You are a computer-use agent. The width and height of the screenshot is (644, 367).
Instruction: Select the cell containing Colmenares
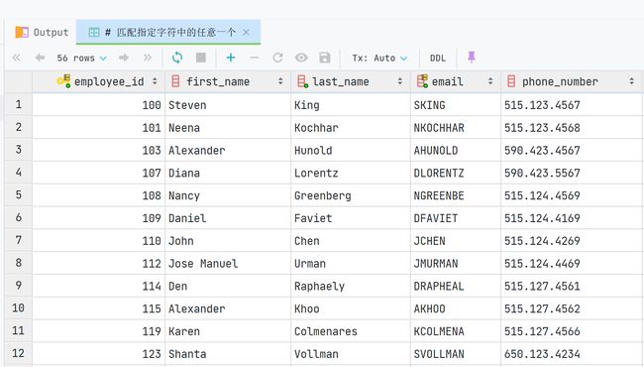351,331
